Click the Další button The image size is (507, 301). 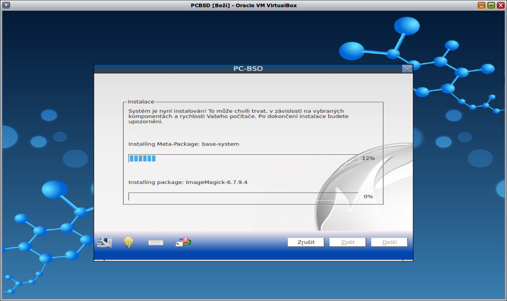[389, 242]
